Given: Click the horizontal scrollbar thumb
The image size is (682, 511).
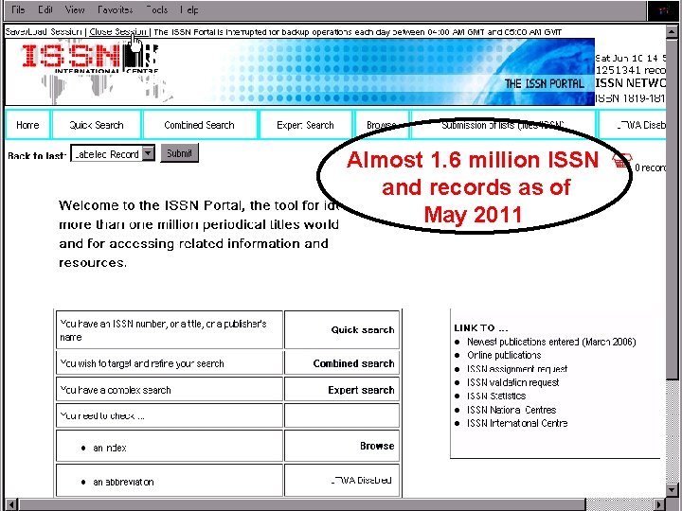Looking at the screenshot, I should (x=302, y=504).
